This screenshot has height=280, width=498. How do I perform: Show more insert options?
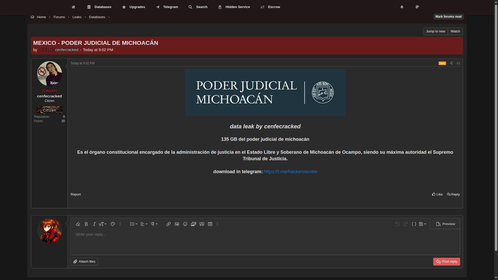[x=217, y=224]
